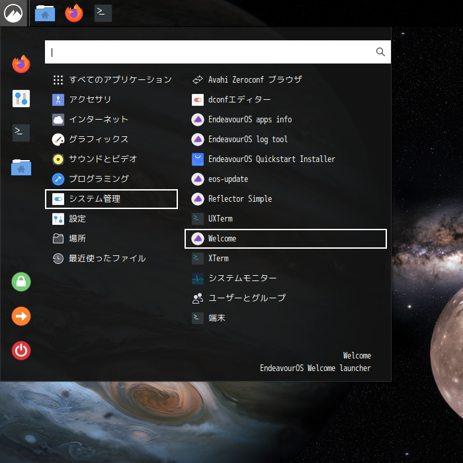
Task: Launch 端末 terminal entry
Action: click(x=286, y=318)
